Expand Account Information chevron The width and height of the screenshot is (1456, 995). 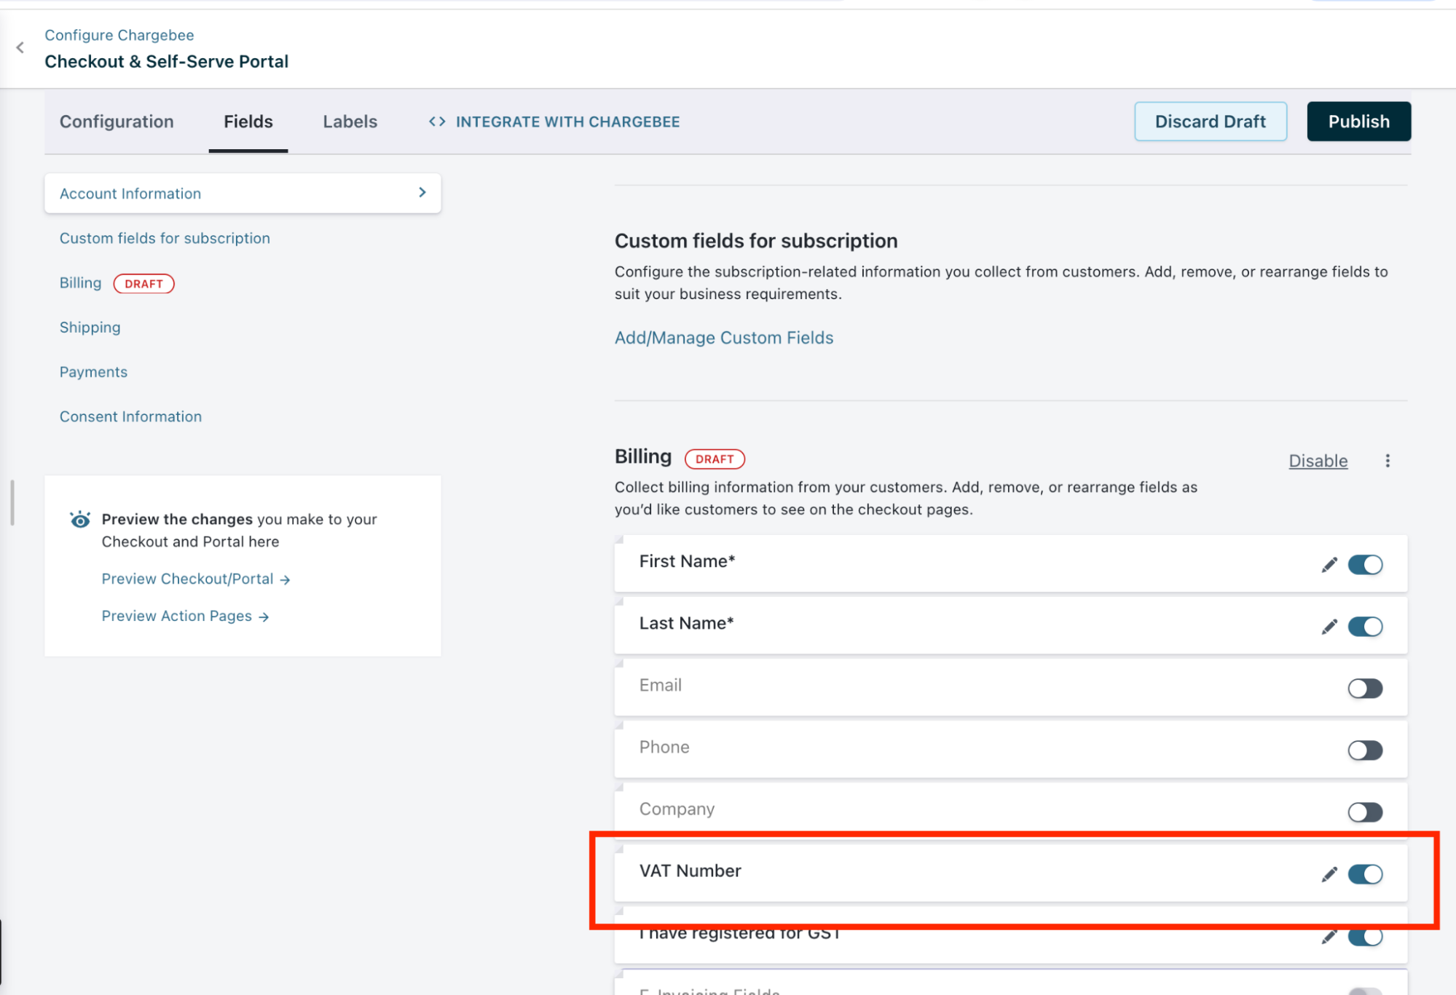(x=422, y=193)
